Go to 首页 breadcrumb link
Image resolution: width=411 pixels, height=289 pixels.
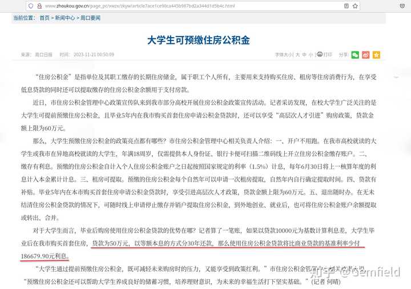45,18
